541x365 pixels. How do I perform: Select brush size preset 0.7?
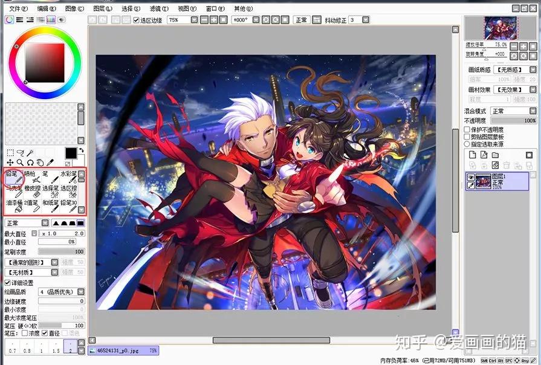(13, 347)
